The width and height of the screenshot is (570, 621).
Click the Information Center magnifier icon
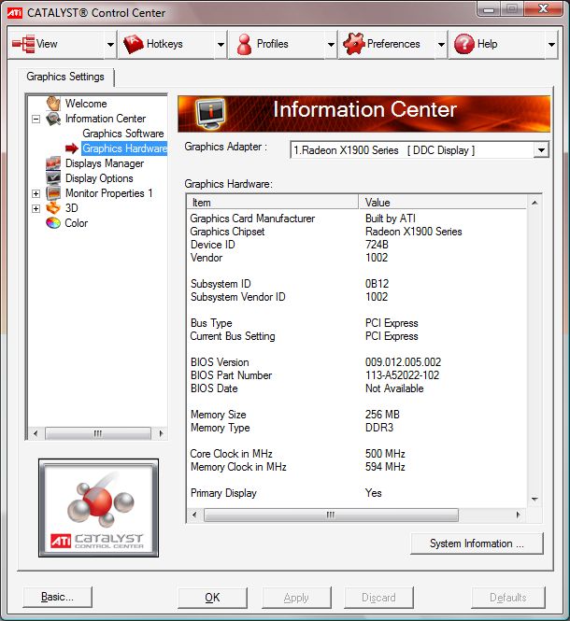(x=53, y=119)
